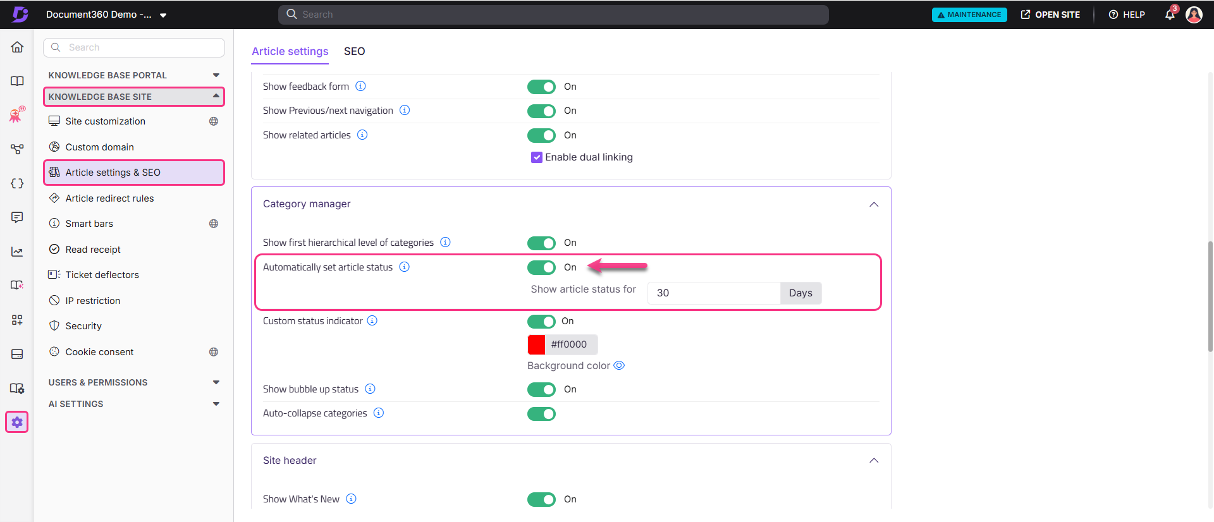Toggle the Show bubble up status switch

point(541,389)
